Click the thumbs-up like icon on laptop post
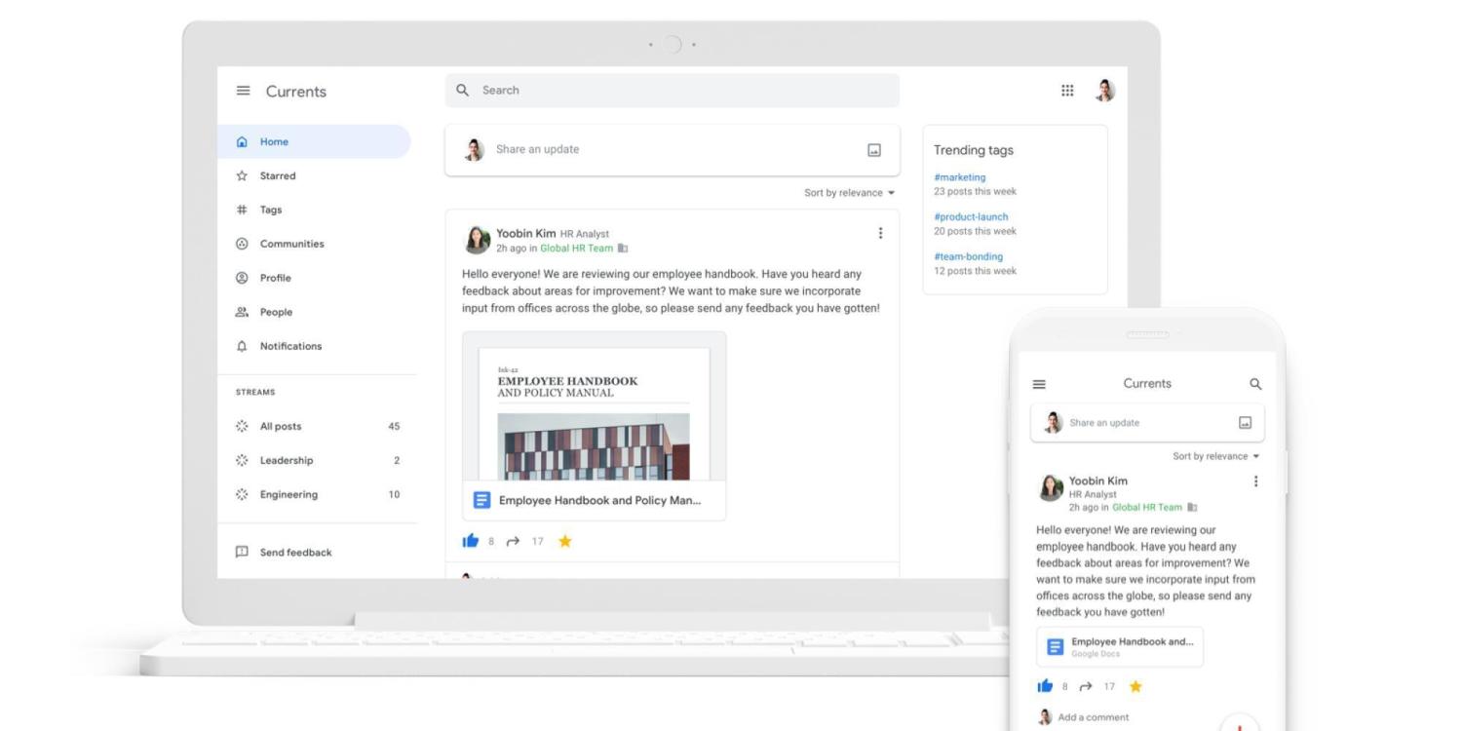Image resolution: width=1462 pixels, height=731 pixels. point(471,541)
